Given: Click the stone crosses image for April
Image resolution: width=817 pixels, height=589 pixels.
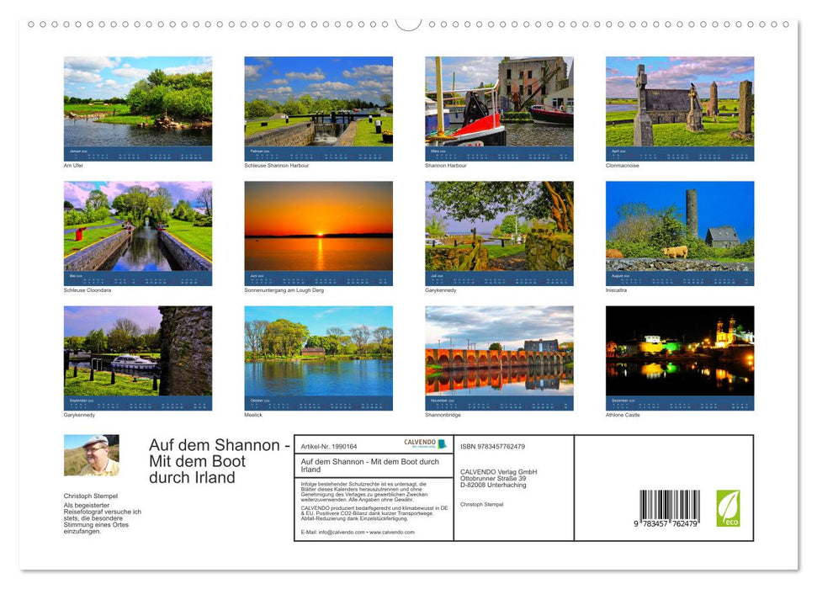Looking at the screenshot, I should pos(680,107).
